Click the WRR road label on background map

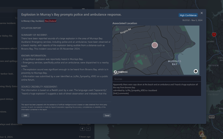point(212,117)
